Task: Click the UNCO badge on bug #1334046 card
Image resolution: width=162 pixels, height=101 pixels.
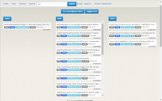Action: coord(7,27)
